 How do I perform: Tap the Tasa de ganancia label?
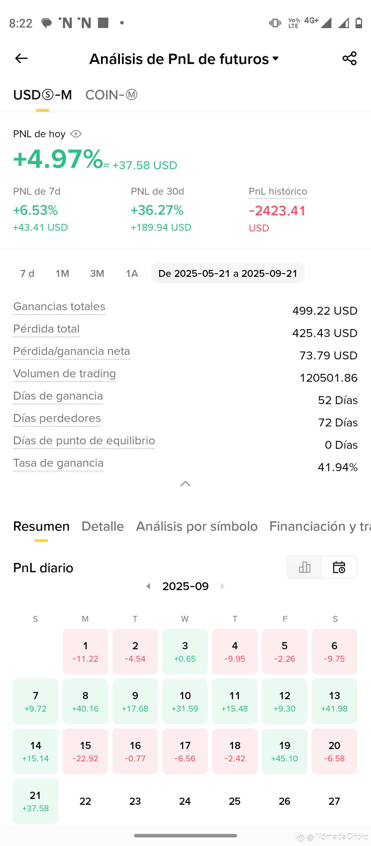pos(58,463)
